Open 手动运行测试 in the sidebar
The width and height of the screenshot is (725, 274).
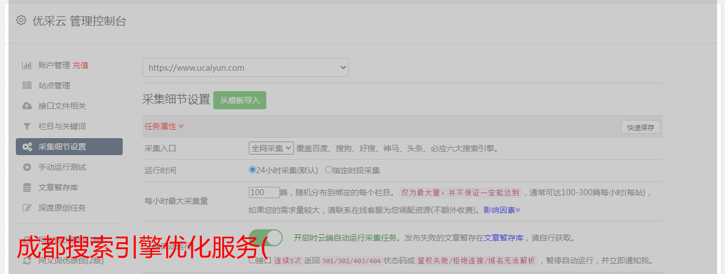(62, 167)
